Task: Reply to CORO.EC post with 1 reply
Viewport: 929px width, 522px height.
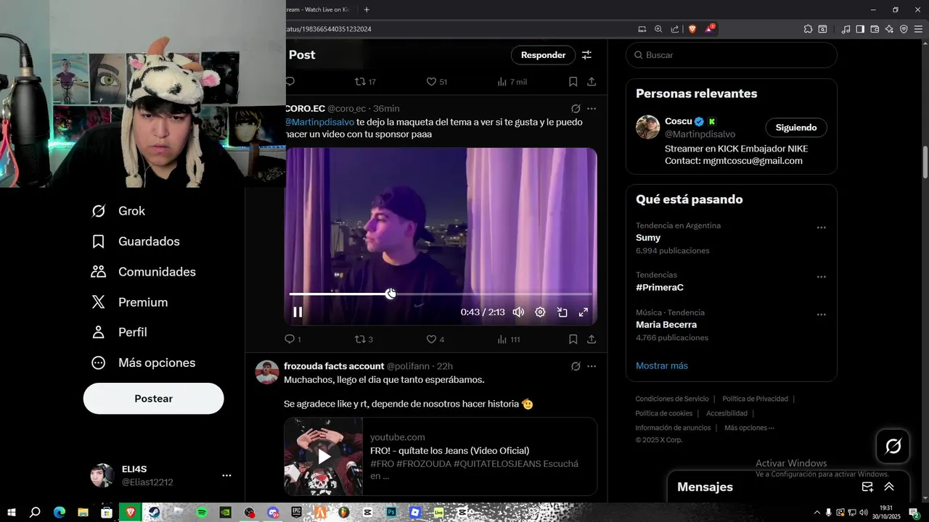Action: coord(292,339)
